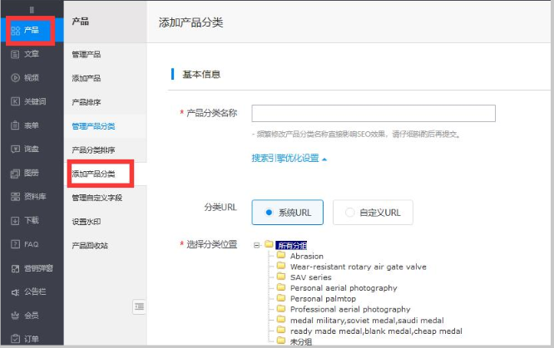Open the 图册 gallery icon in sidebar
The image size is (554, 348).
coord(15,174)
